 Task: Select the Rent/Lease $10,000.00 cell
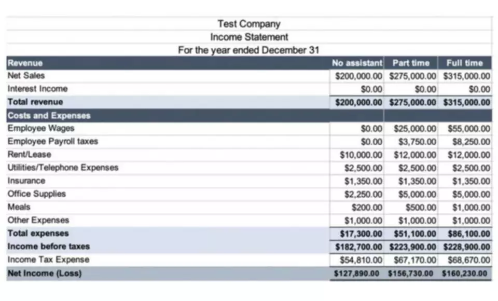(357, 155)
